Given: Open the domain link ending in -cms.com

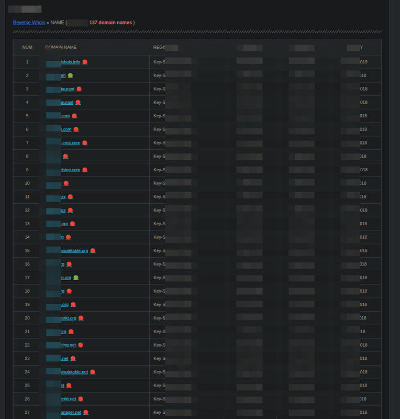Looking at the screenshot, I should (x=71, y=143).
